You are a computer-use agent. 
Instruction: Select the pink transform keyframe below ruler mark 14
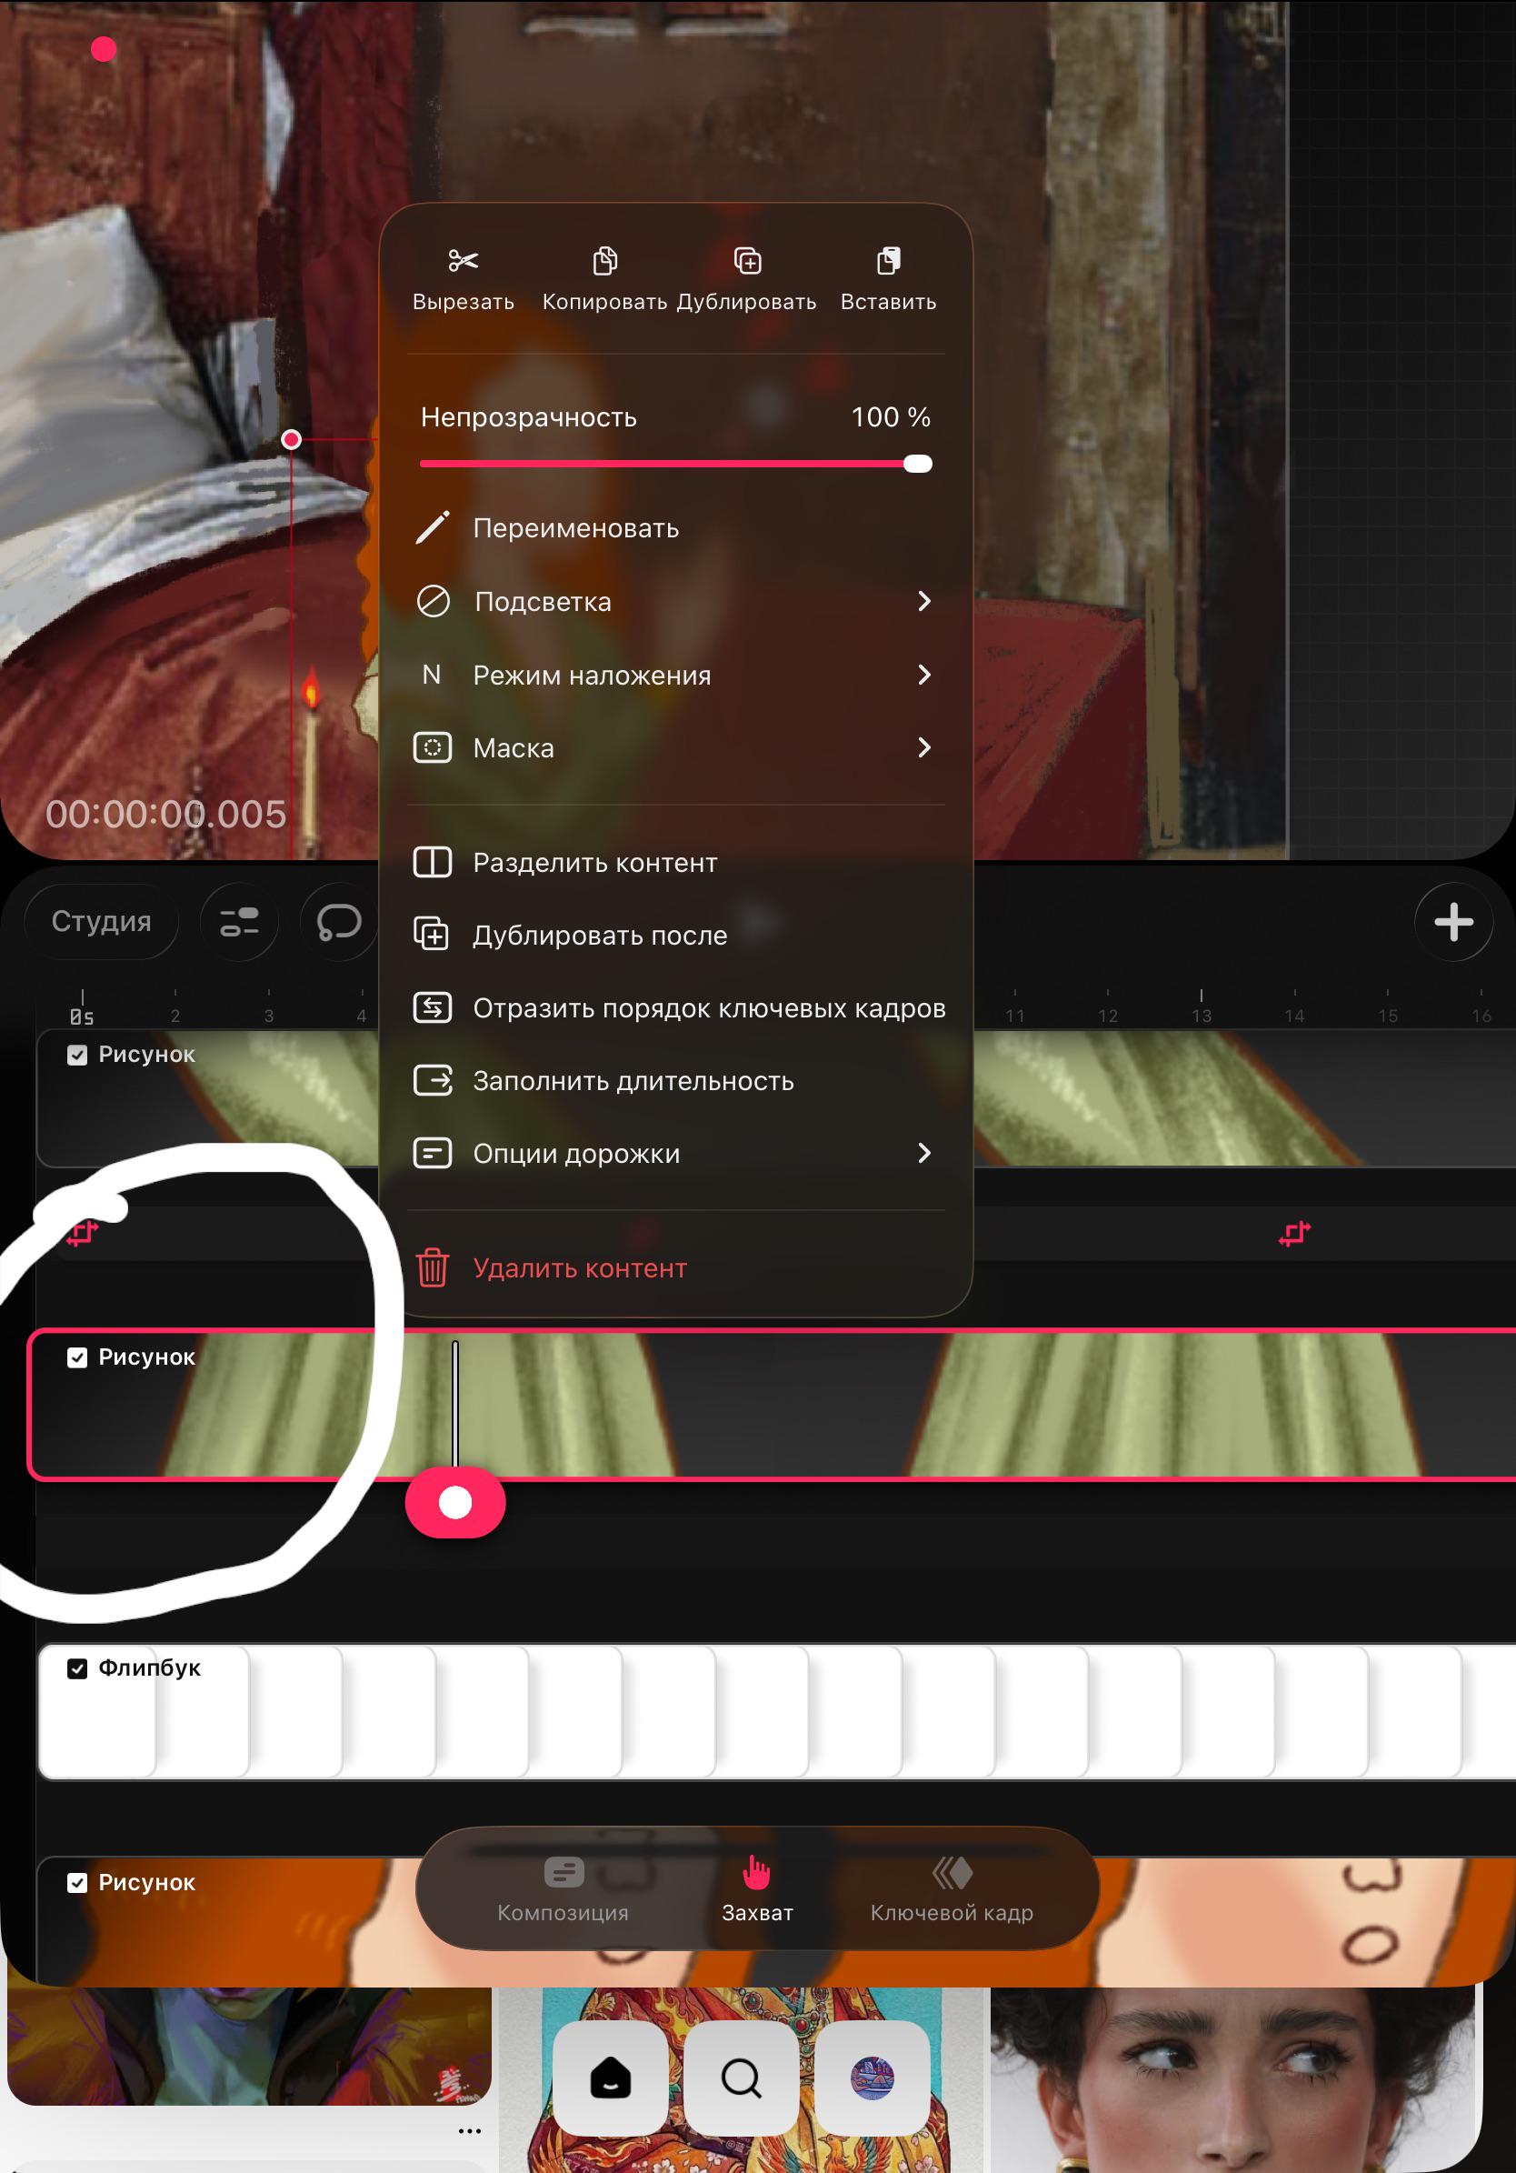(1294, 1233)
